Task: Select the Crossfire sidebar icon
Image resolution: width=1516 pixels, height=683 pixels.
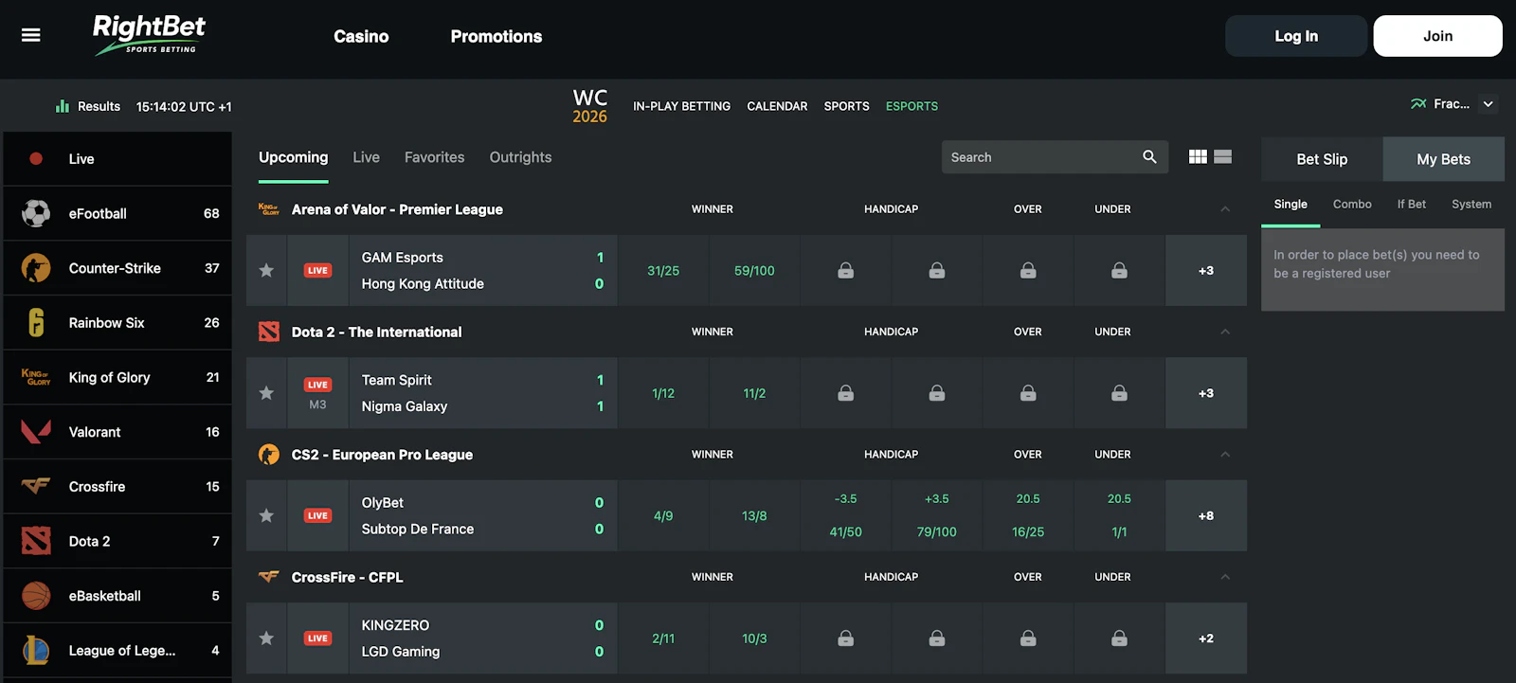Action: [36, 486]
